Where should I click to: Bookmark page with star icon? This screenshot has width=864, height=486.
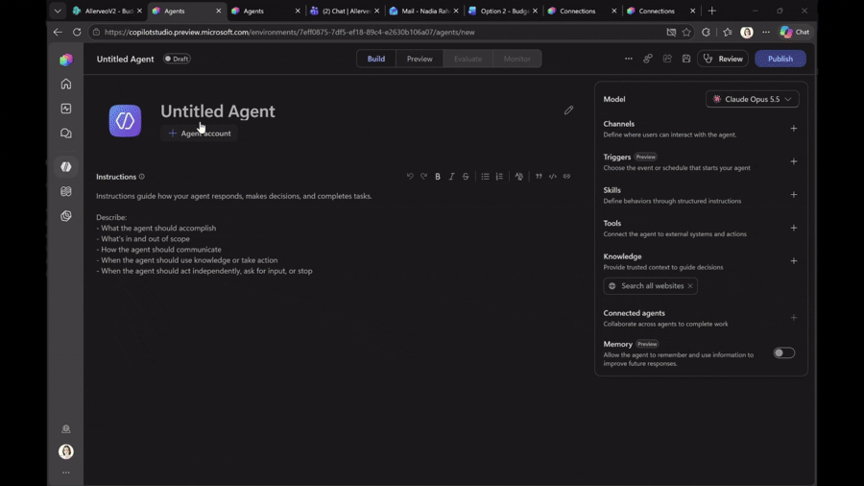(686, 32)
